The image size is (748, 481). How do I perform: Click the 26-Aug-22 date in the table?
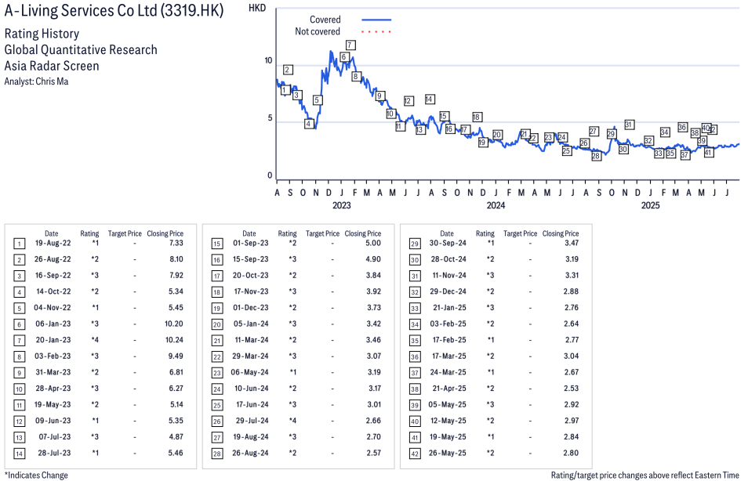pos(53,259)
